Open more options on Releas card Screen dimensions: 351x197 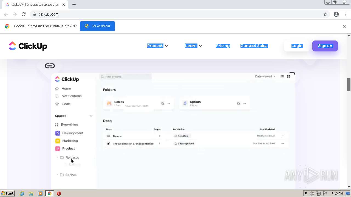point(169,103)
